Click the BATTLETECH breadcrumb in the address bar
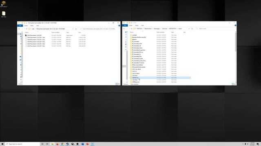 click(173, 29)
